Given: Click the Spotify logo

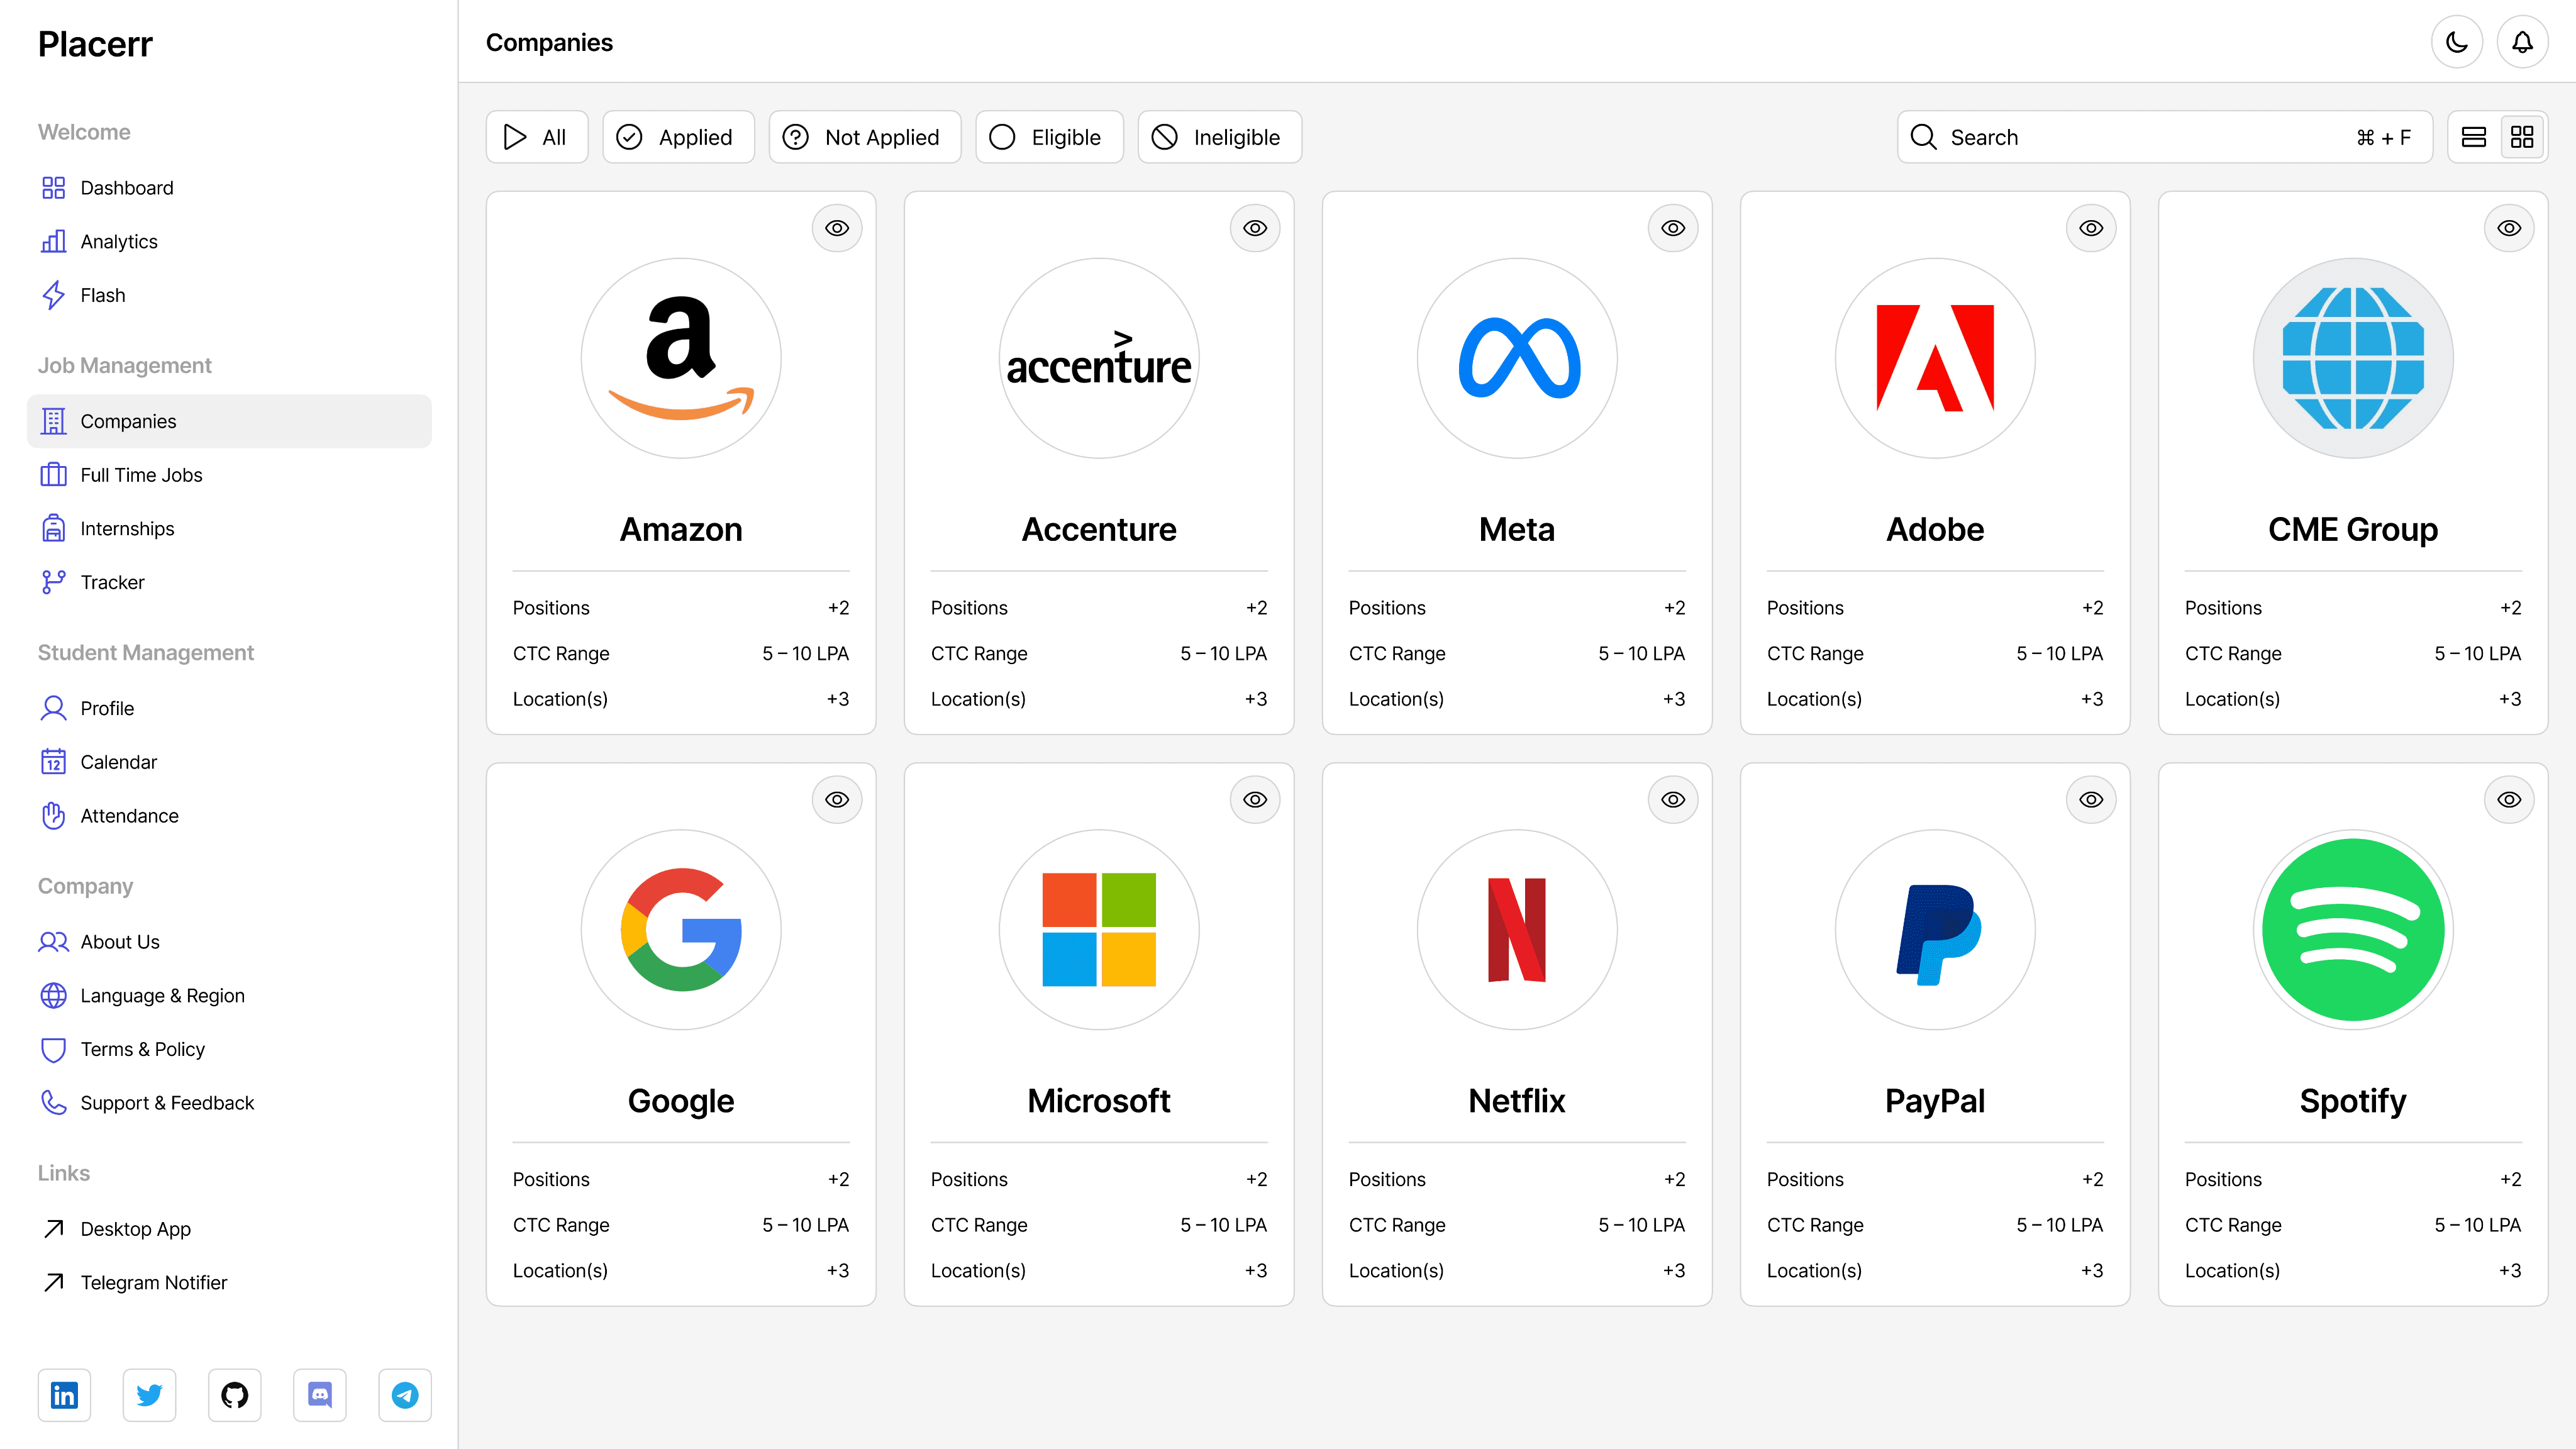Looking at the screenshot, I should point(2353,930).
